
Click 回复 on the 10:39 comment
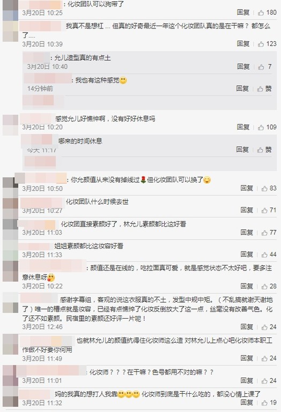coord(243,43)
